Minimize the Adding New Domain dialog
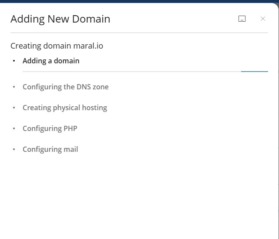Screen dimensions: 279x239 (x=242, y=19)
